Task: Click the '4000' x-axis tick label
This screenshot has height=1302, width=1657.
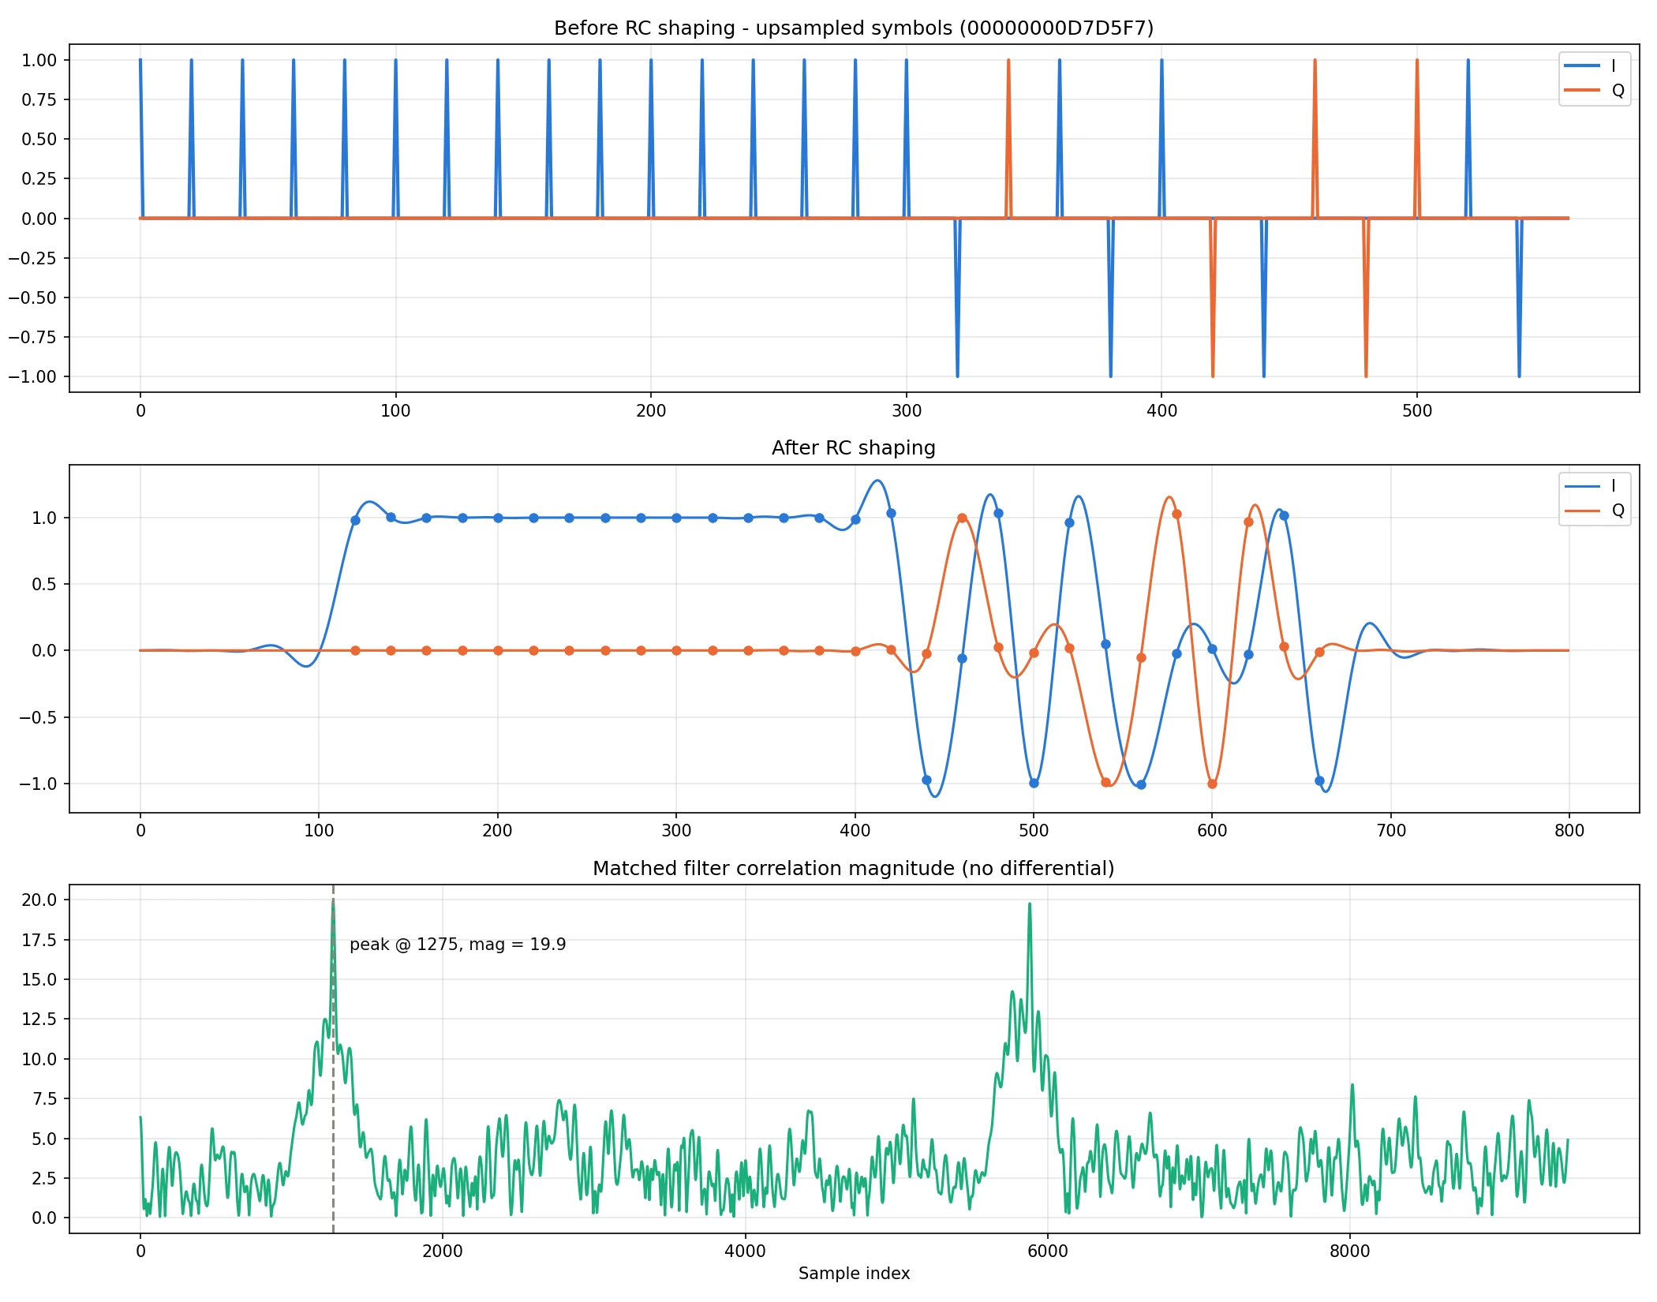Action: 746,1251
